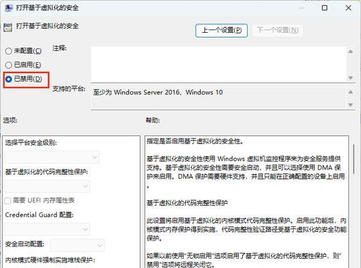This screenshot has width=361, height=268.
Task: Maximize the policy settings window
Action: (x=325, y=8)
